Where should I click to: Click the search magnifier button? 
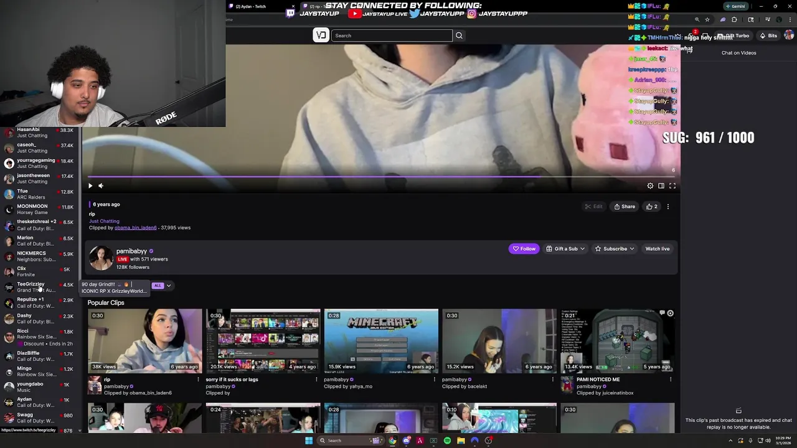point(459,35)
